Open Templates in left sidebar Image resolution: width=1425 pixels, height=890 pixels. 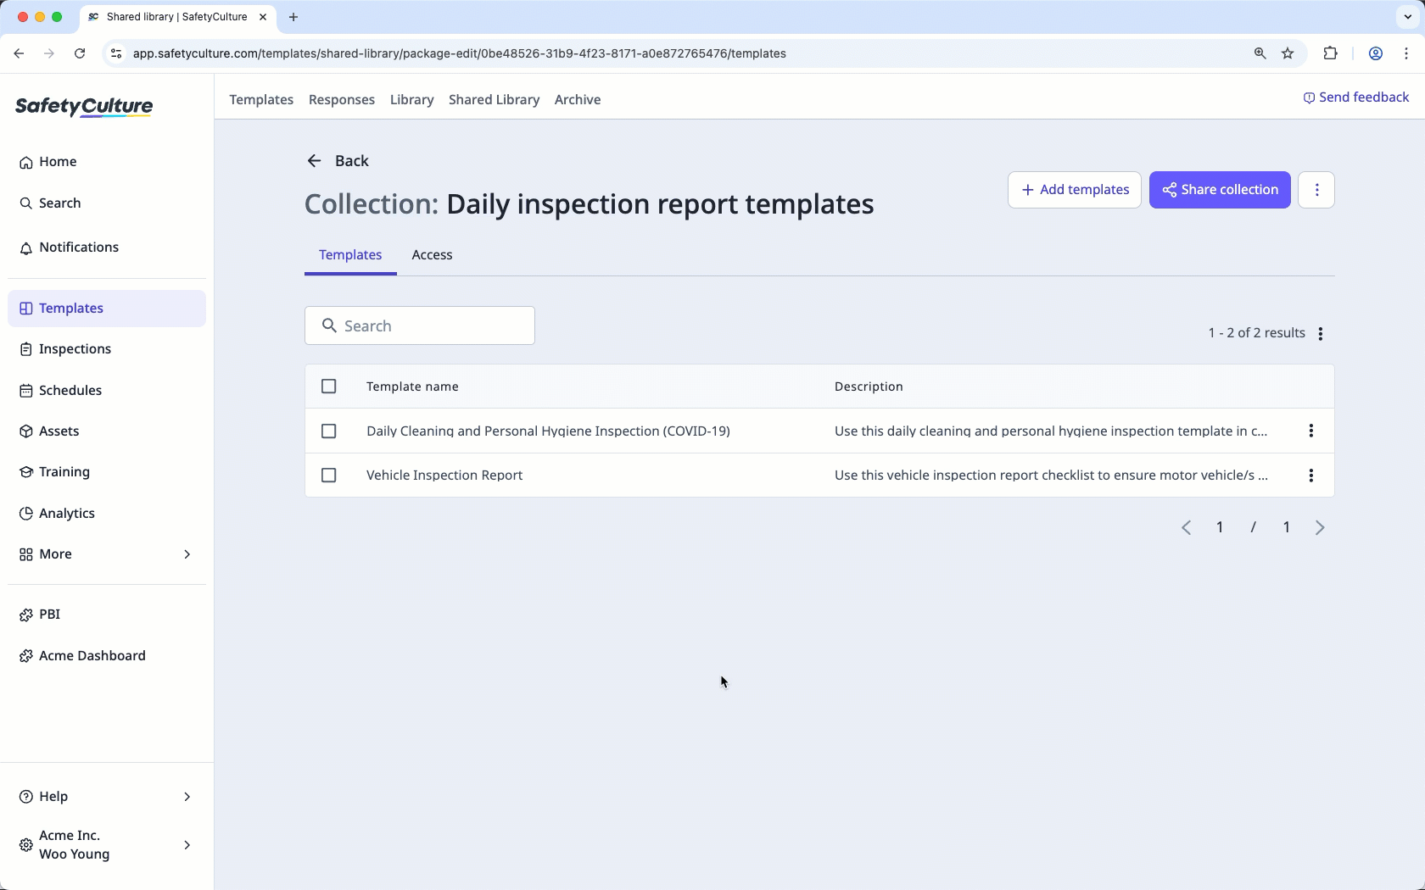click(x=107, y=309)
